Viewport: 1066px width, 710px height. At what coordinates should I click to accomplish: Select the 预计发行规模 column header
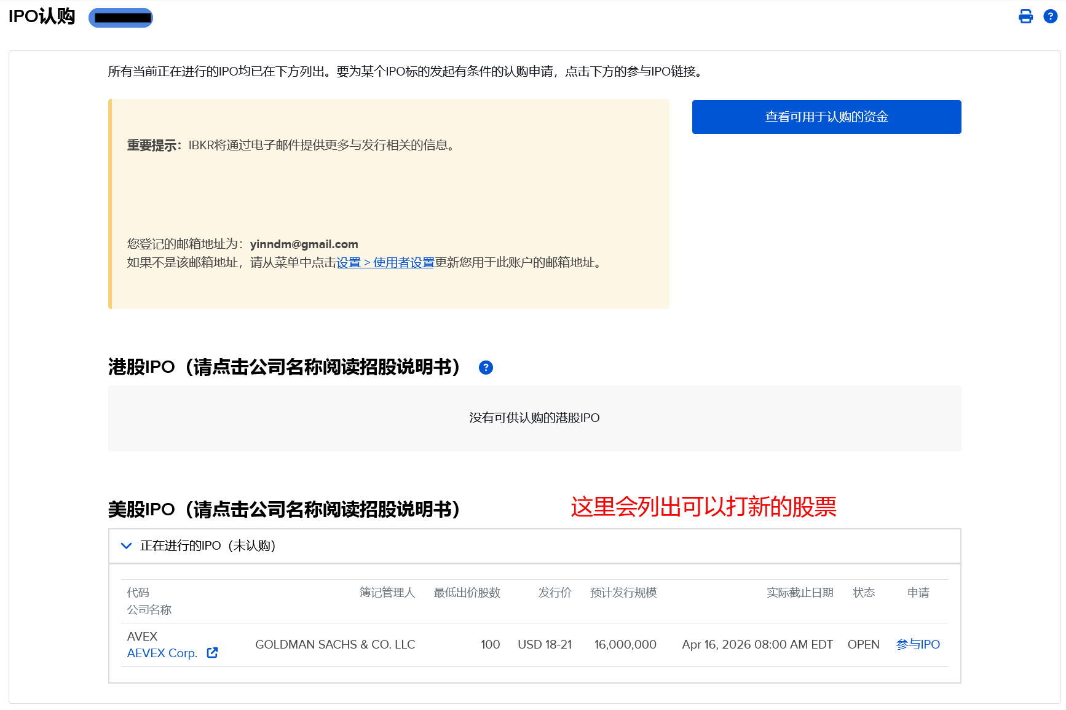pyautogui.click(x=623, y=592)
